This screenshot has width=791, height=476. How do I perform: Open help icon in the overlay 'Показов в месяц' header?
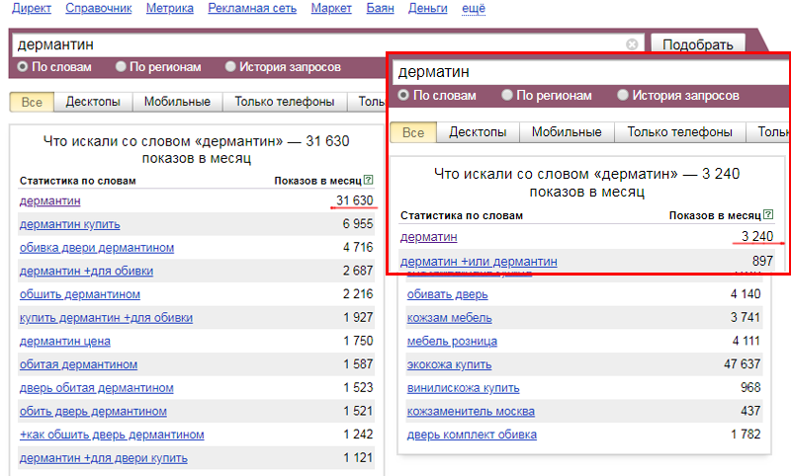(x=768, y=214)
